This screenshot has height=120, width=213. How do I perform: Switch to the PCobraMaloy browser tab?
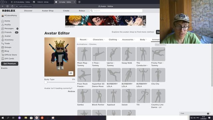[21, 2]
